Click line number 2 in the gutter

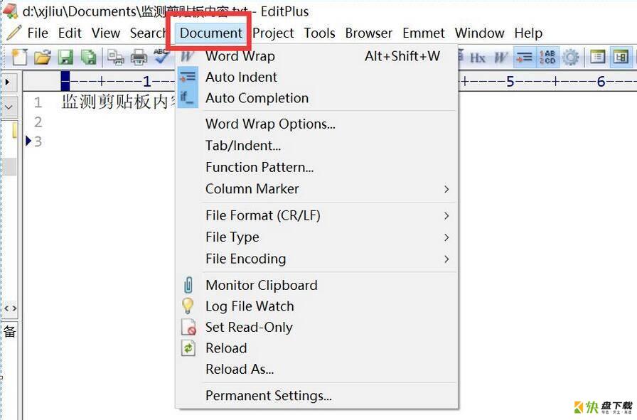pyautogui.click(x=38, y=122)
